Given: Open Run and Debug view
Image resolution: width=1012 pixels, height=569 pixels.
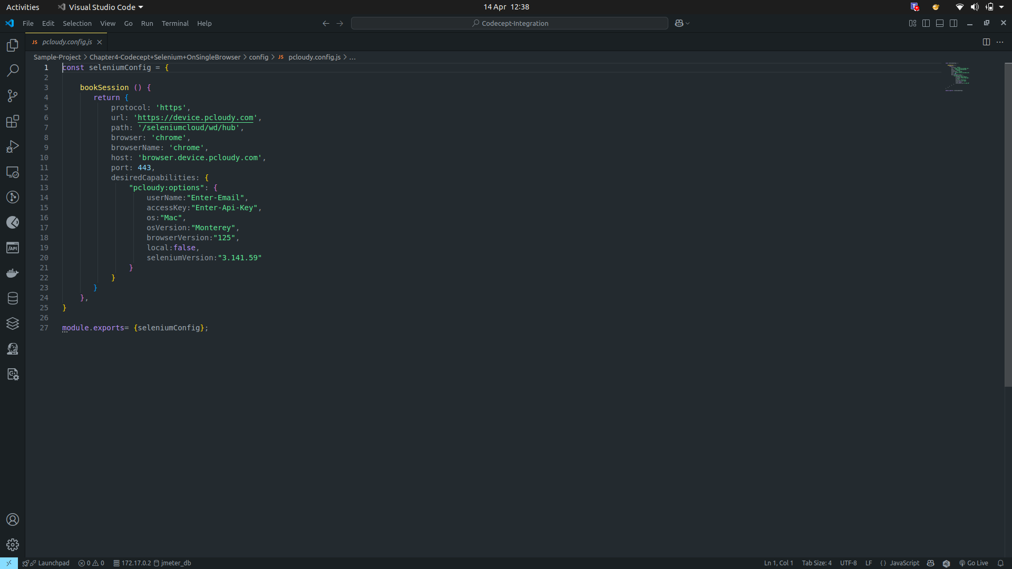Looking at the screenshot, I should point(13,146).
